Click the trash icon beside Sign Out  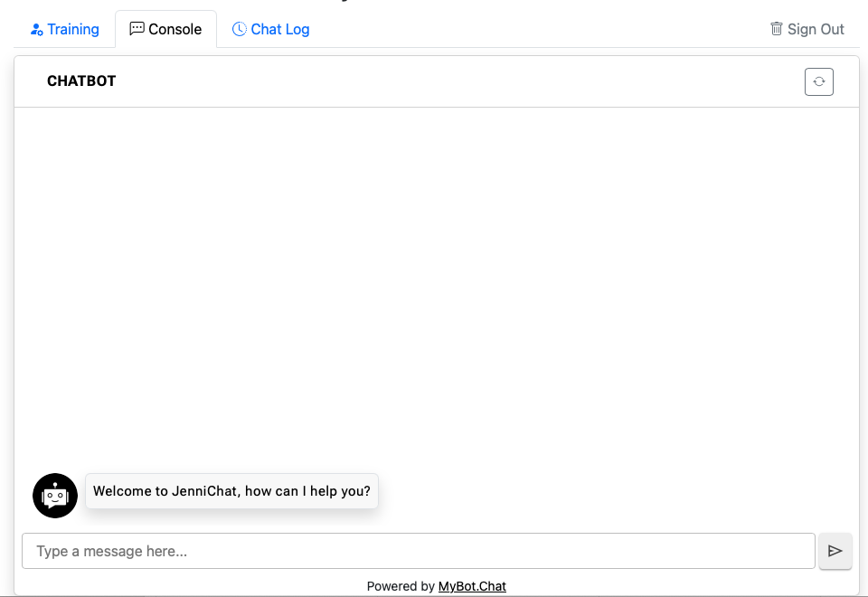tap(777, 28)
